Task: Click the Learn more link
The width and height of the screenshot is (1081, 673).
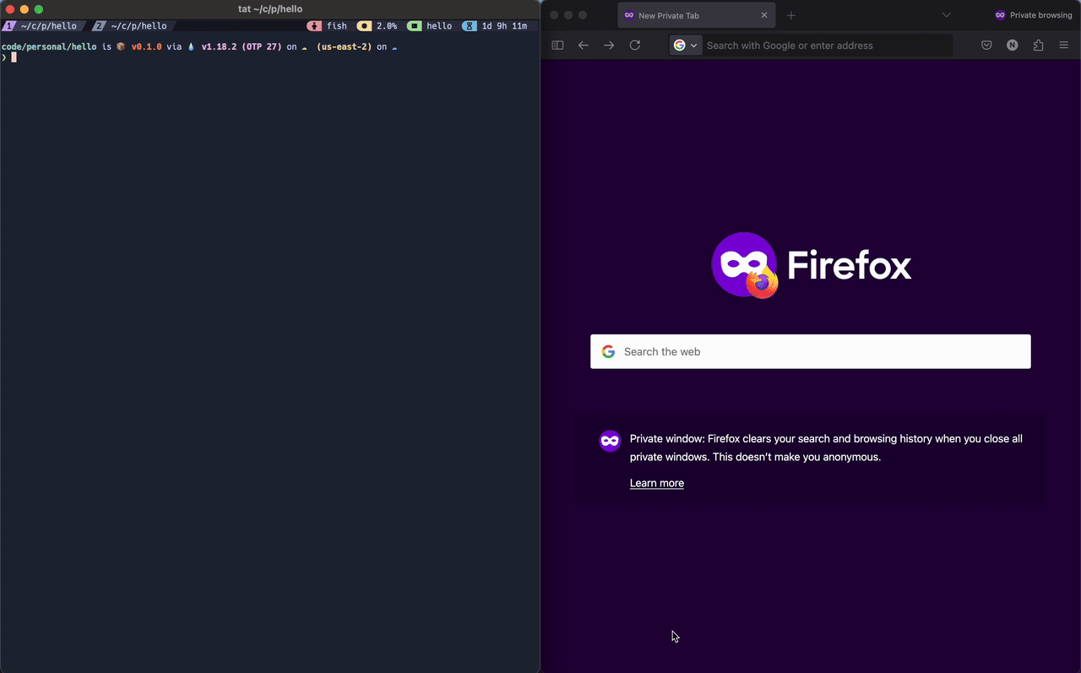Action: tap(656, 482)
